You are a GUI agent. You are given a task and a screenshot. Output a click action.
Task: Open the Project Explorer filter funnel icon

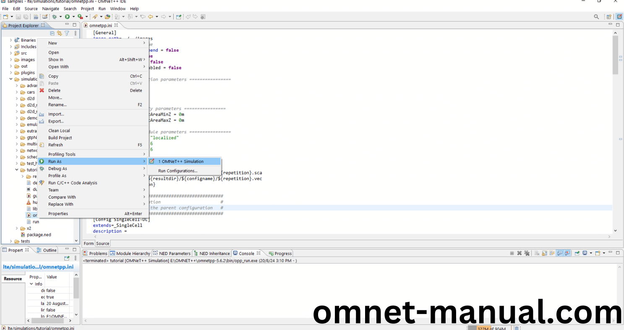click(x=67, y=34)
